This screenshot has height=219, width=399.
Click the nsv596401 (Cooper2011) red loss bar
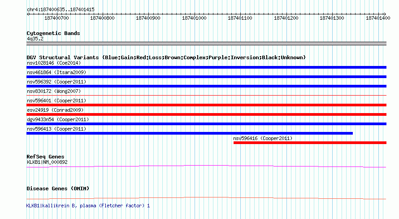click(x=206, y=105)
